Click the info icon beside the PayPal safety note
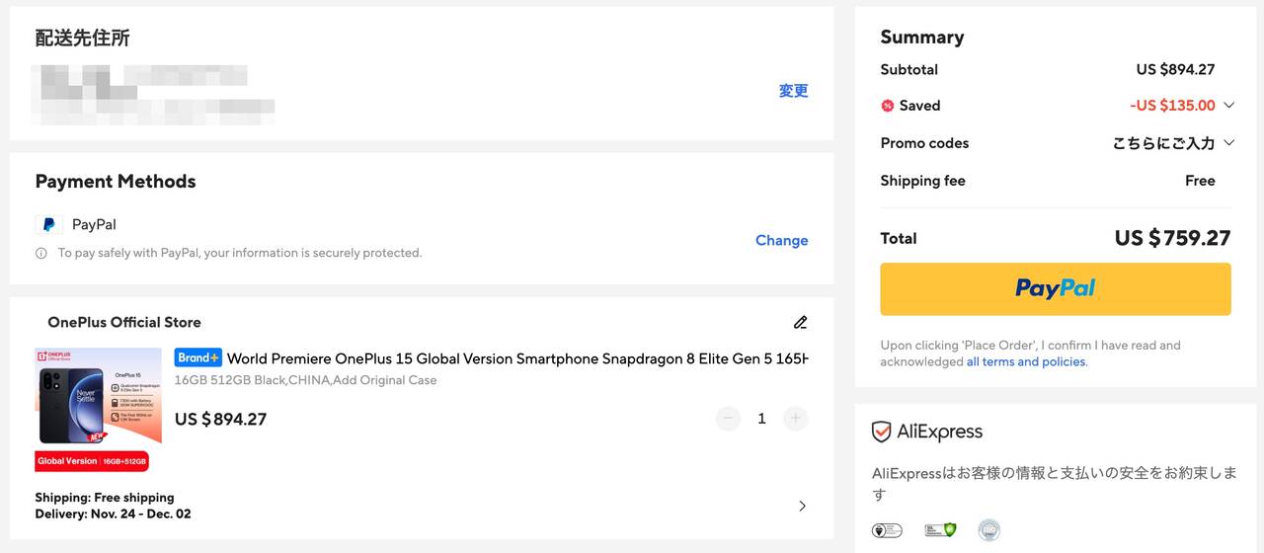Viewport: 1264px width, 553px height. [41, 254]
